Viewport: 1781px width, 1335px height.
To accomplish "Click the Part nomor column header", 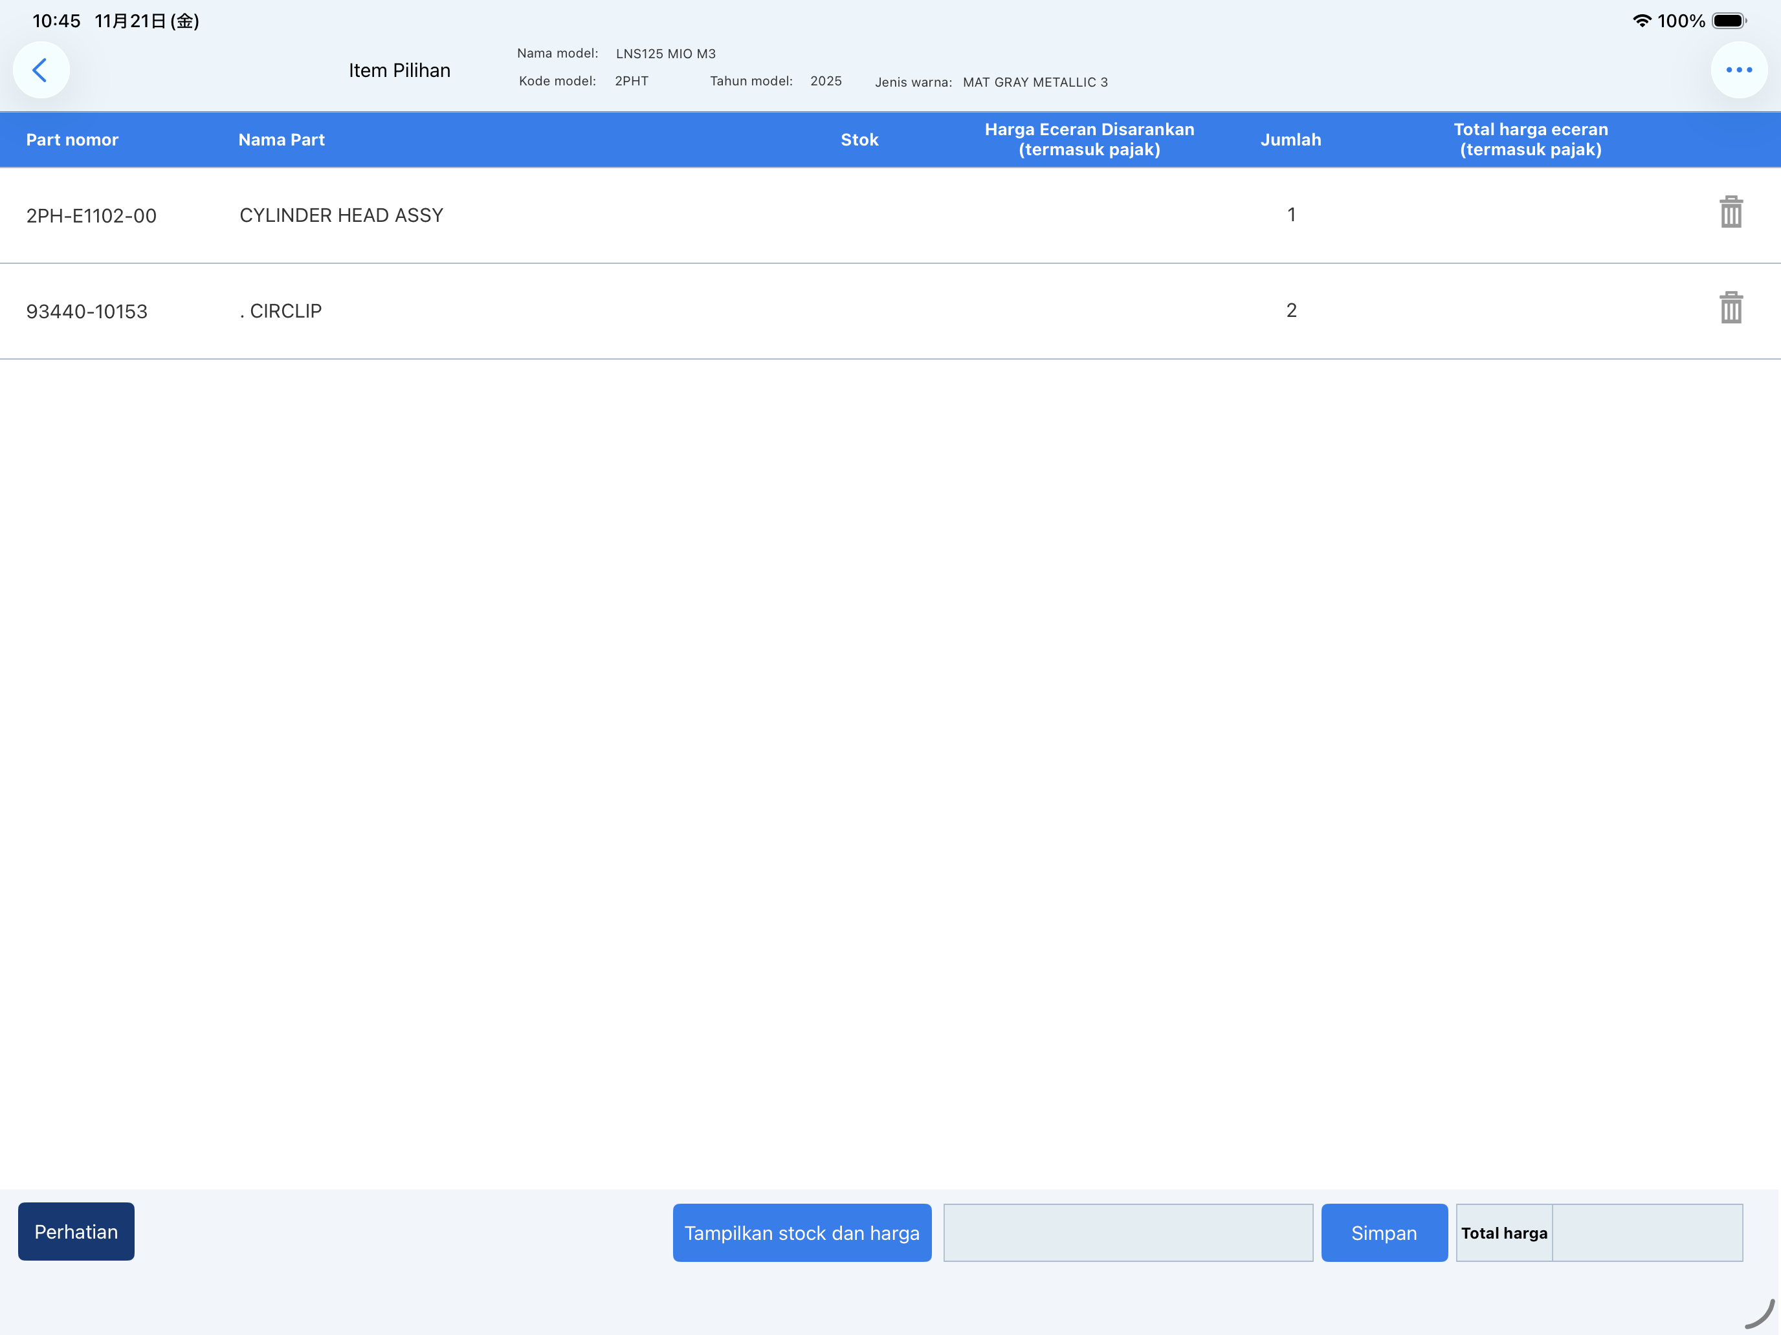I will tap(72, 140).
